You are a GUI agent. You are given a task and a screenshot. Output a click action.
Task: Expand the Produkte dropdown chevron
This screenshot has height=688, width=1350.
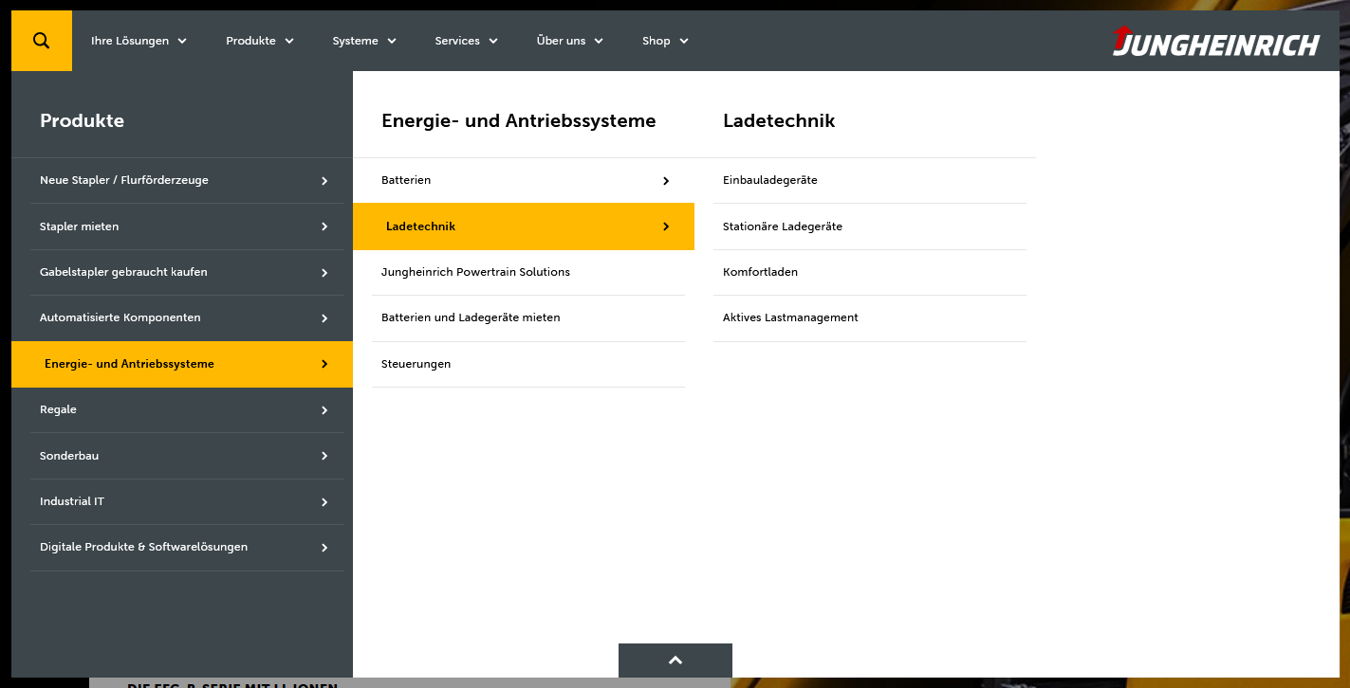click(289, 41)
